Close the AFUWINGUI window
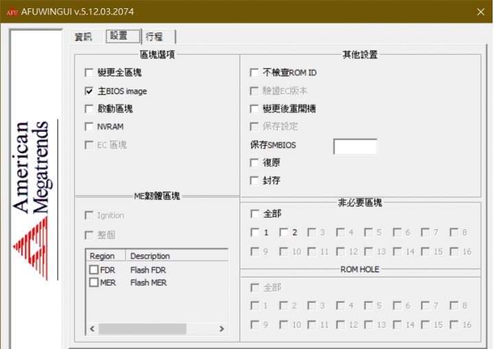The height and width of the screenshot is (349, 494). 480,12
